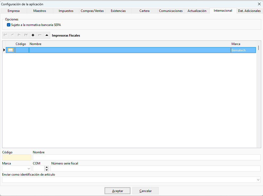Image resolution: width=263 pixels, height=196 pixels.
Task: Jump to last record in navigator
Action: pos(26,35)
